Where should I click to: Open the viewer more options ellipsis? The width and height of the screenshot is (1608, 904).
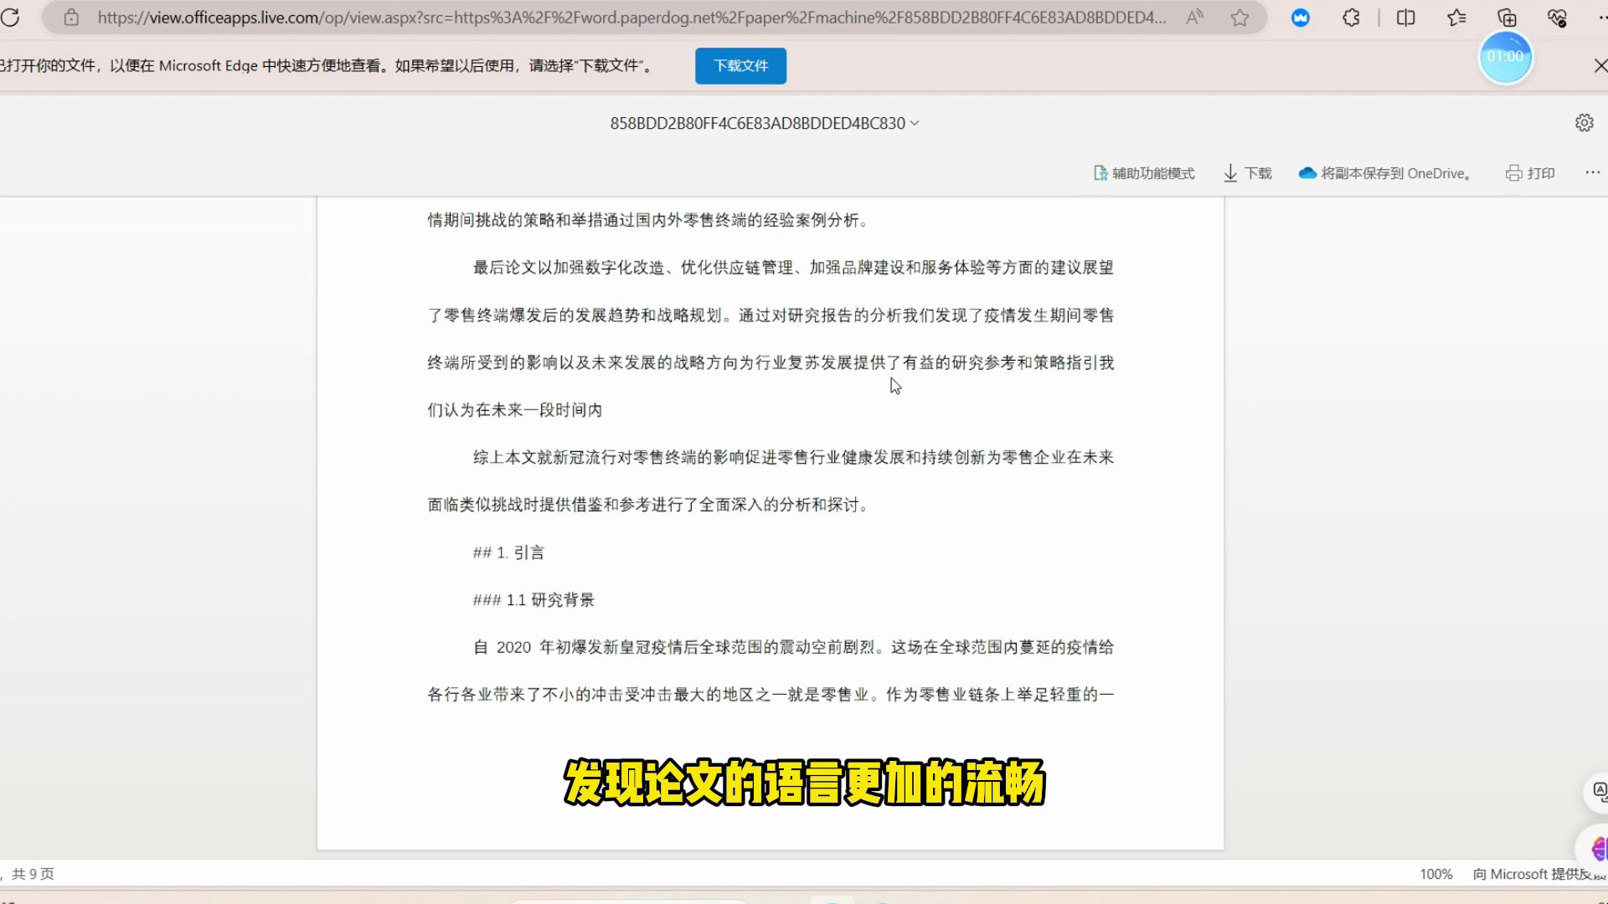point(1592,172)
